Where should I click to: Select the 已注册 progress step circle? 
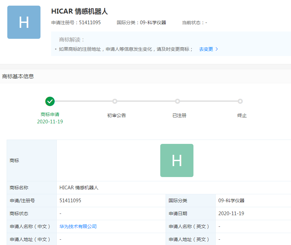pyautogui.click(x=178, y=101)
